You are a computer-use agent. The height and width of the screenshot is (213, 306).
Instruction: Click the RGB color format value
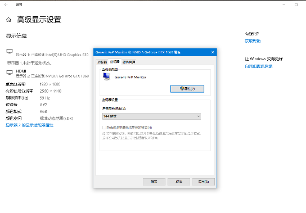43,112
